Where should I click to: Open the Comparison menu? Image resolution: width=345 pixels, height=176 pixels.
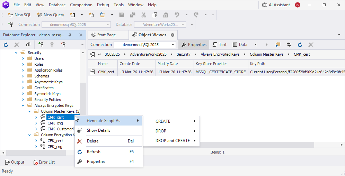[x=81, y=5]
